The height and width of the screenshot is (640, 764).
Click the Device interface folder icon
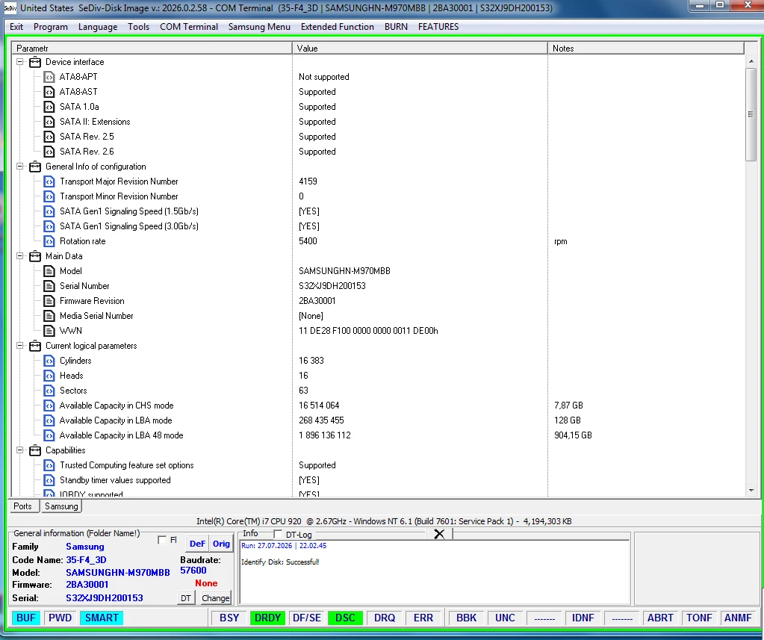coord(35,62)
